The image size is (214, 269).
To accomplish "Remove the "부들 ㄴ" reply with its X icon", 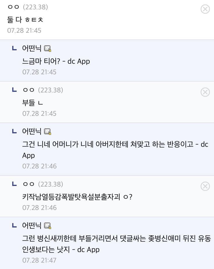I will [x=205, y=92].
